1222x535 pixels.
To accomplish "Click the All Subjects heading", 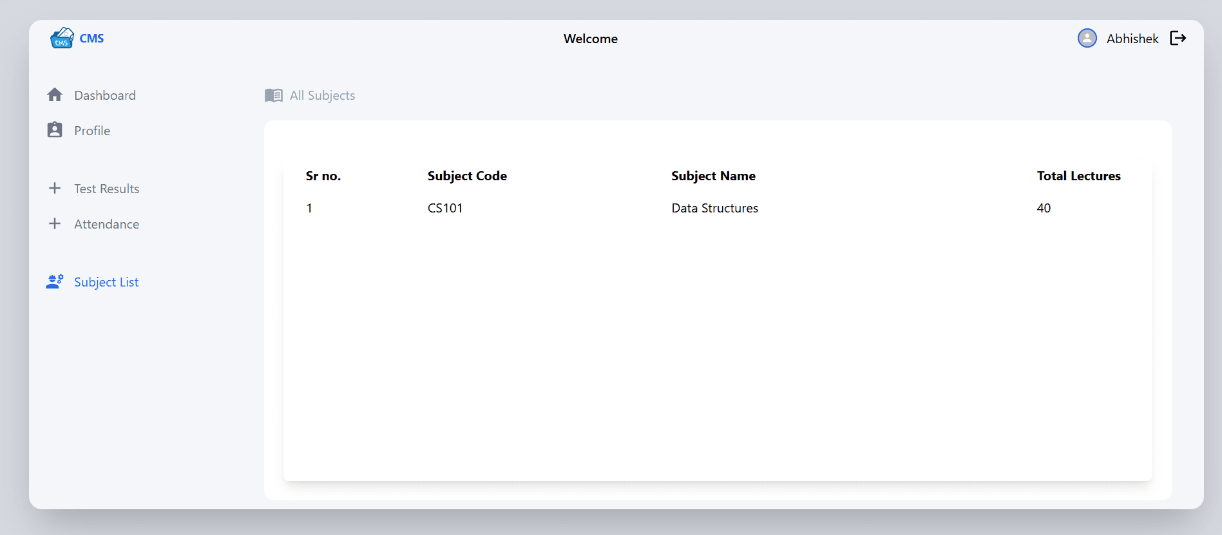I will [322, 95].
